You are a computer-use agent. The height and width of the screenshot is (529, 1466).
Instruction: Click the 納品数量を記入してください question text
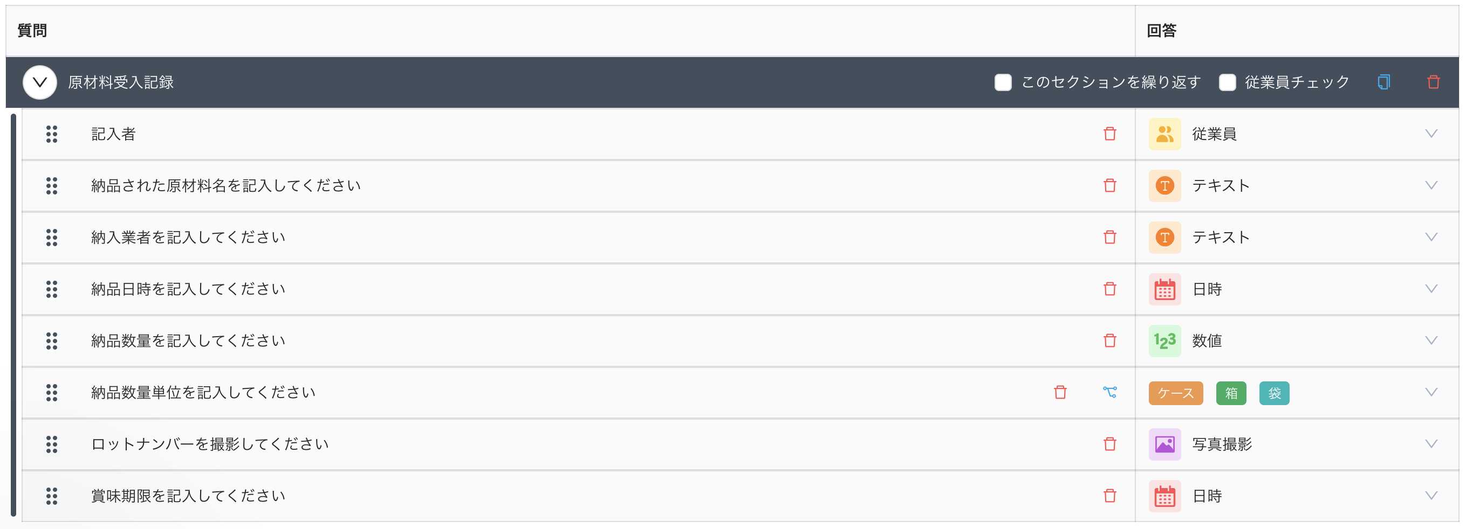pyautogui.click(x=188, y=340)
